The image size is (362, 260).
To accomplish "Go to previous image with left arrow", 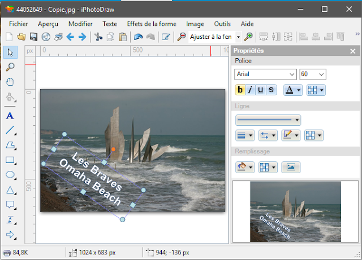I will (x=70, y=37).
